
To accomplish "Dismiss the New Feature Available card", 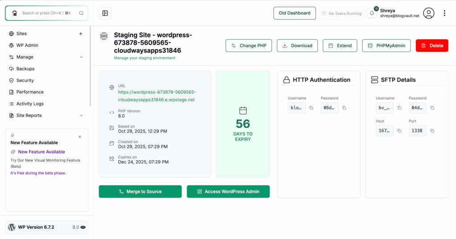I will 80,137.
